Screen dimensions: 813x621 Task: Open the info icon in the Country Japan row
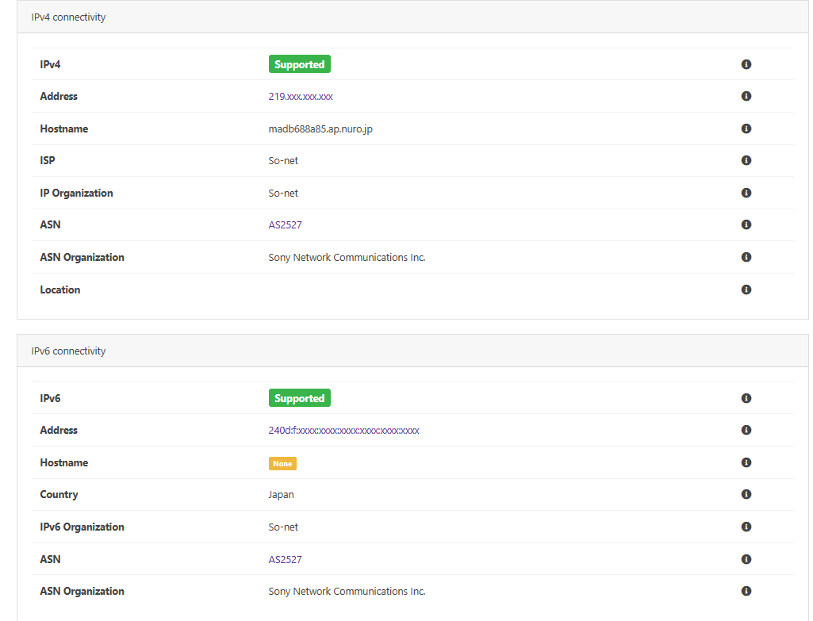coord(746,494)
